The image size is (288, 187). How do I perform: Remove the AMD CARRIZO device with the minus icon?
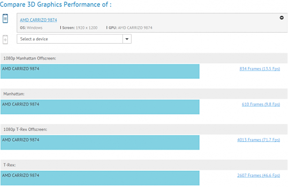pos(281,18)
